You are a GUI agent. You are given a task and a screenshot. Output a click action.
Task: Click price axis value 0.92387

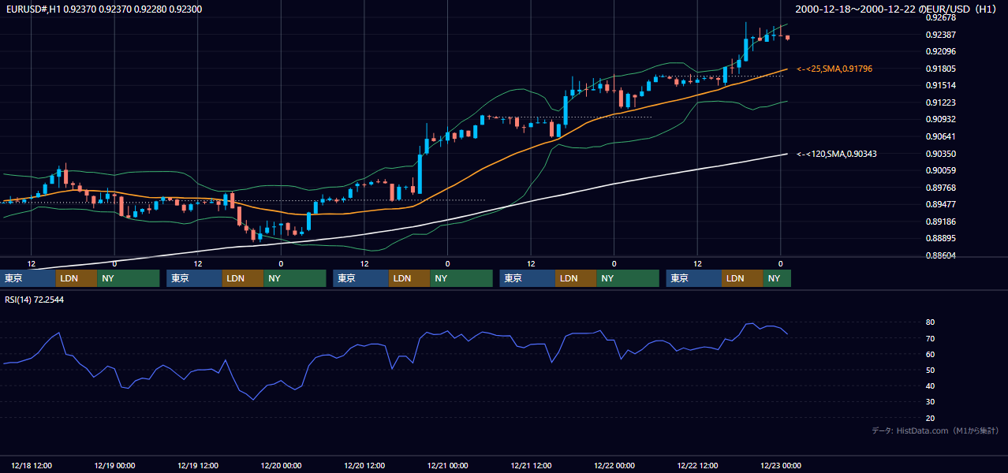click(x=940, y=35)
